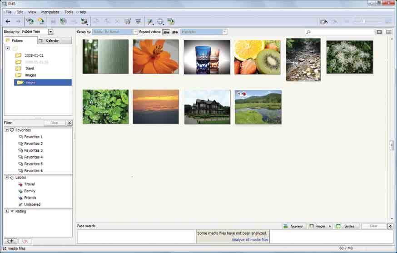This screenshot has height=253, width=397.
Task: Collapse the Face search panel with the double chevron
Action: [x=390, y=226]
